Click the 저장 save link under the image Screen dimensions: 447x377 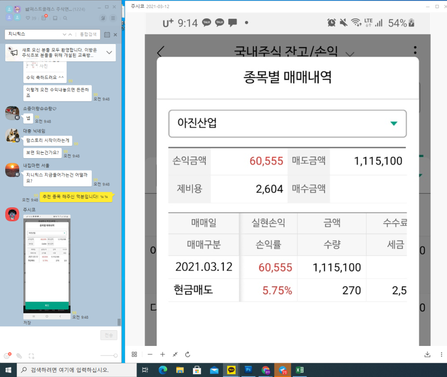[x=27, y=323]
